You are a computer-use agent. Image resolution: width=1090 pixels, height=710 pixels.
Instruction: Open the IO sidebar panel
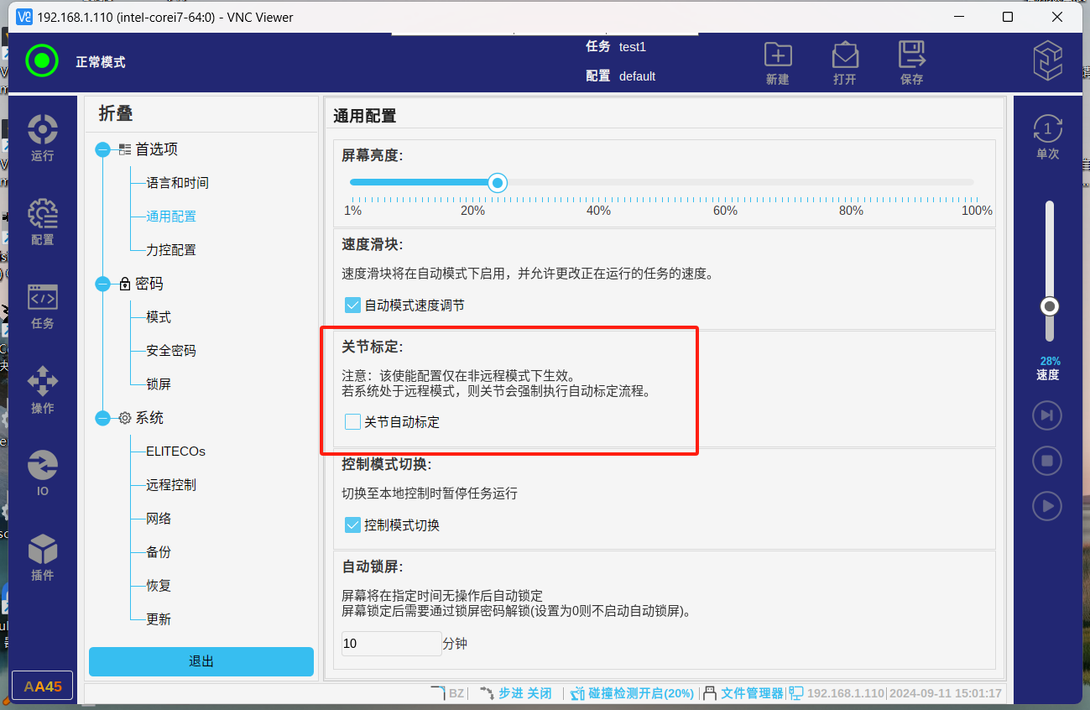[42, 472]
